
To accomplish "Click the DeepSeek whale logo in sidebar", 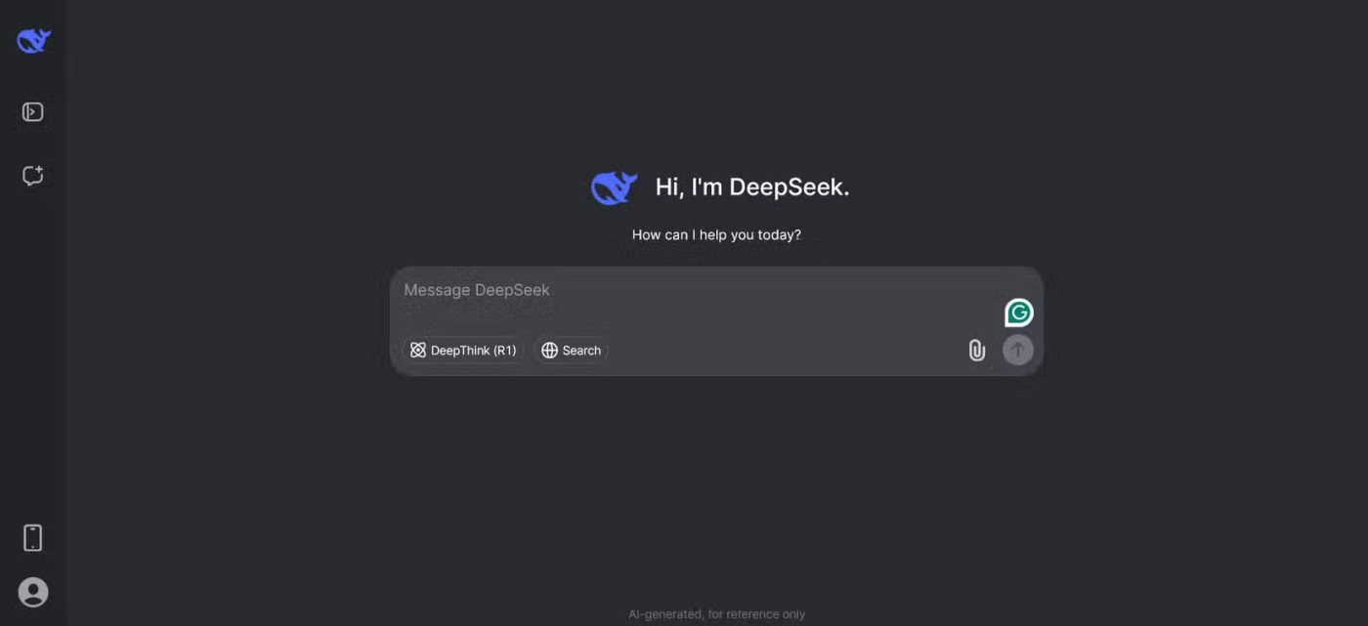I will (x=33, y=41).
